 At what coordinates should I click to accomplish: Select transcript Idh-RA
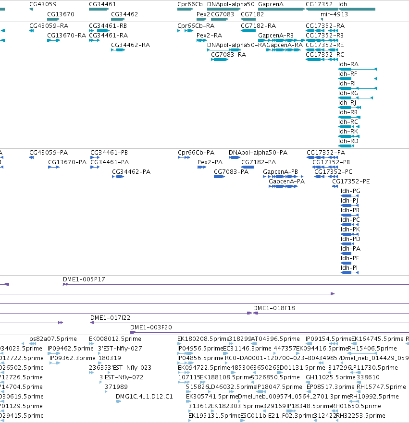pyautogui.click(x=348, y=64)
